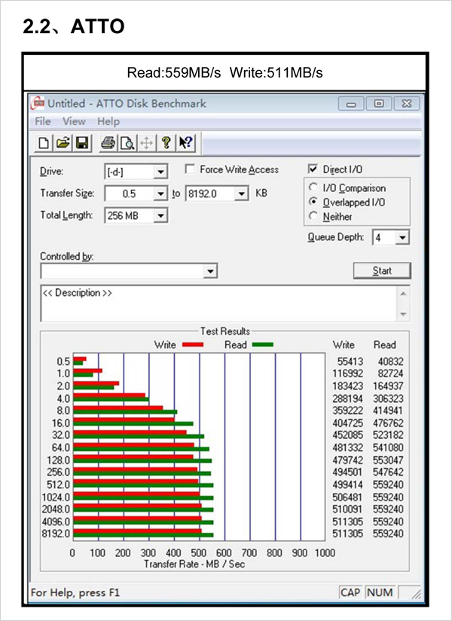Click the 64.0 row label in chart
The width and height of the screenshot is (452, 621).
click(61, 448)
